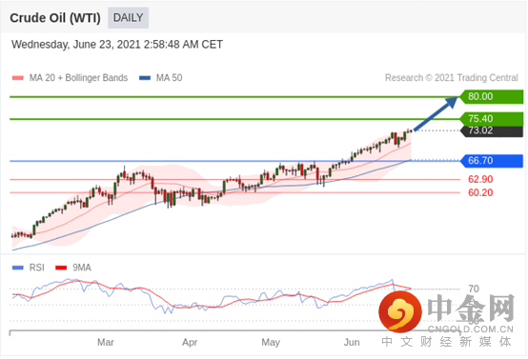Click the RSI blue legend swatch
The image size is (528, 359).
pos(17,268)
